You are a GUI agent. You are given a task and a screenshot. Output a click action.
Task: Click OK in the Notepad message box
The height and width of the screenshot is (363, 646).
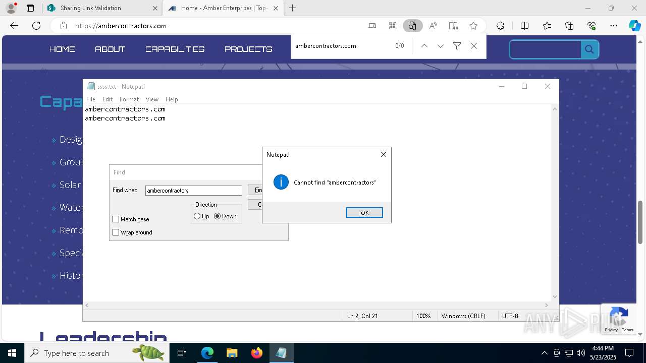tap(364, 213)
